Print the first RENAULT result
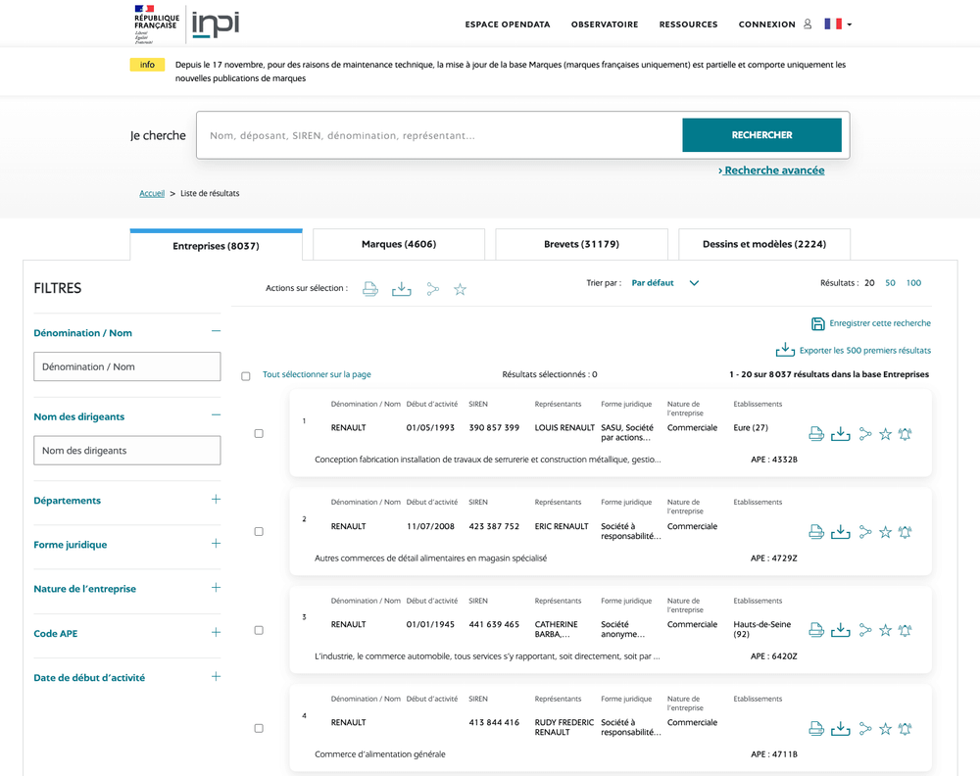The image size is (980, 776). point(816,434)
